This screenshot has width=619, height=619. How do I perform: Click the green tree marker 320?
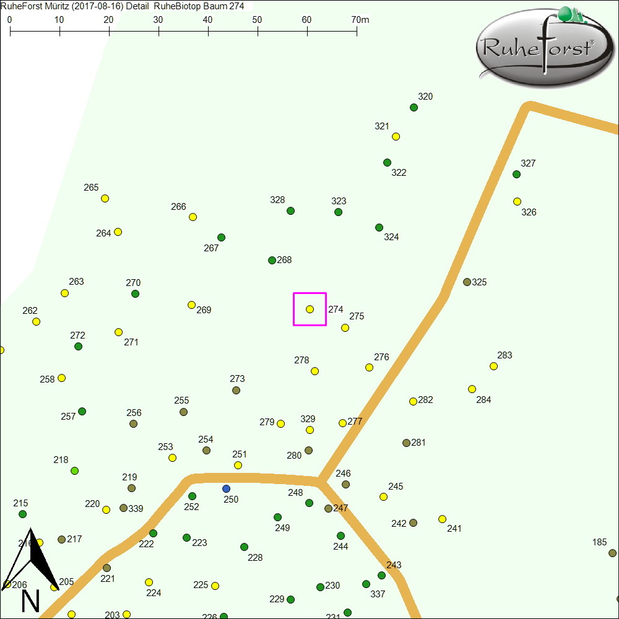coord(414,108)
